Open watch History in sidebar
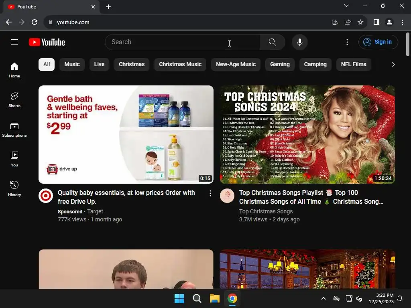The height and width of the screenshot is (308, 411). coord(14,188)
